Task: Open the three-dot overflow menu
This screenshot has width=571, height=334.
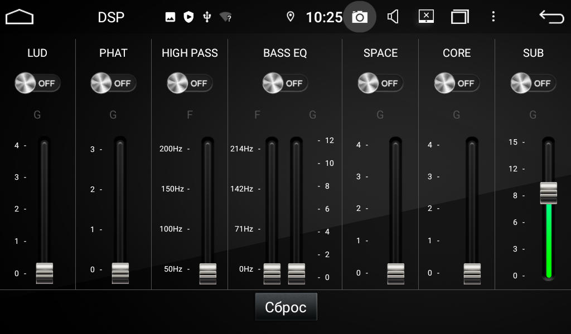Action: pos(493,17)
